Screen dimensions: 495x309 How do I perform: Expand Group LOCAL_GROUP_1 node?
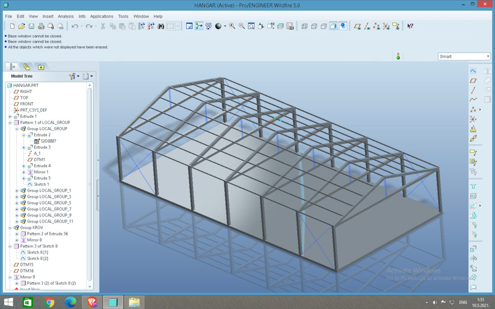pyautogui.click(x=17, y=190)
